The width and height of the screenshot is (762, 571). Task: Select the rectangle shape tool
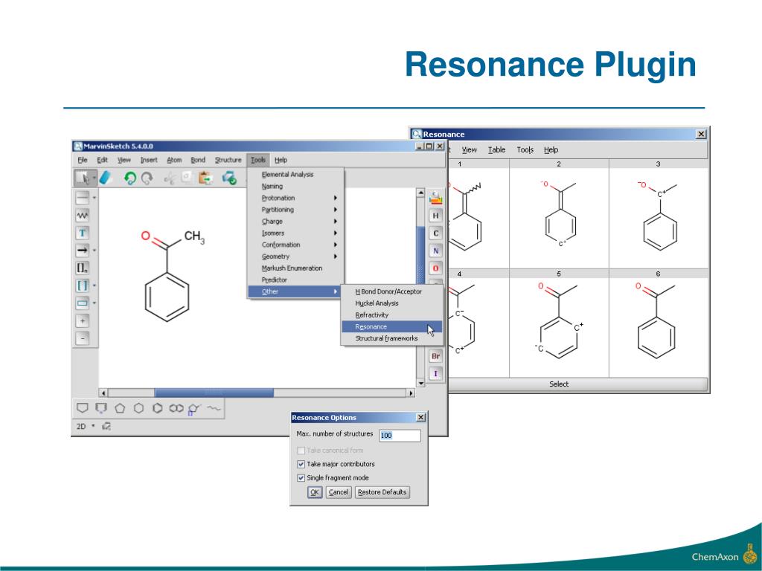pos(82,303)
